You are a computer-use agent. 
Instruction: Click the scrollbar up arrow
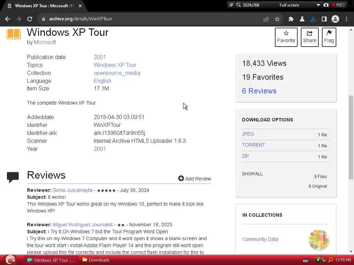pos(351,30)
